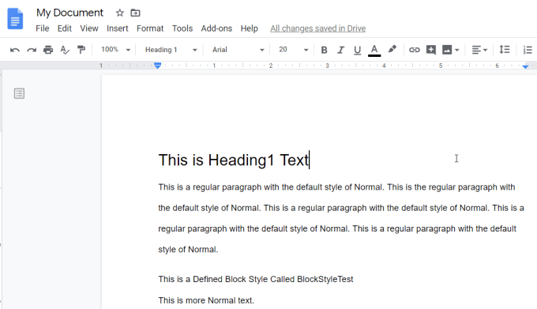Insert an image

point(447,50)
